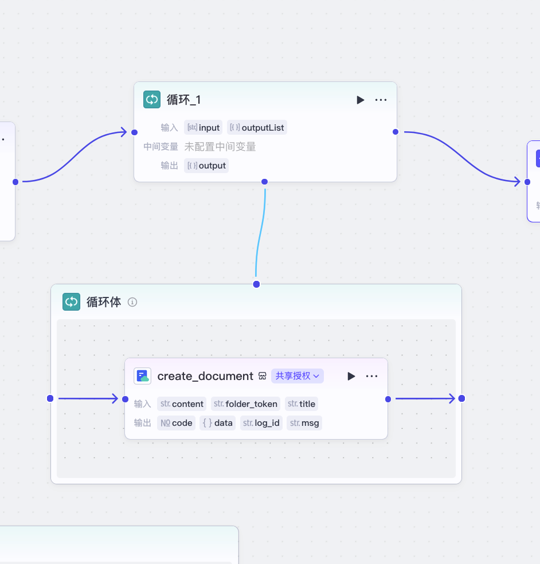Viewport: 540px width, 564px height.
Task: Click the 输入 label in 循环_1
Action: (x=169, y=128)
